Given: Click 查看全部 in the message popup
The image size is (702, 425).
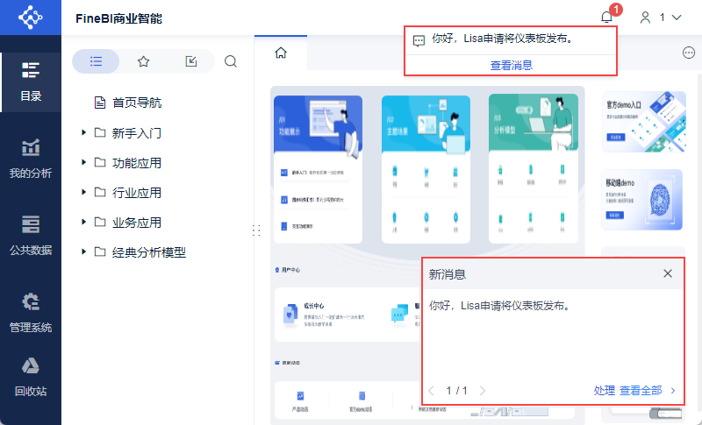Looking at the screenshot, I should (x=641, y=391).
